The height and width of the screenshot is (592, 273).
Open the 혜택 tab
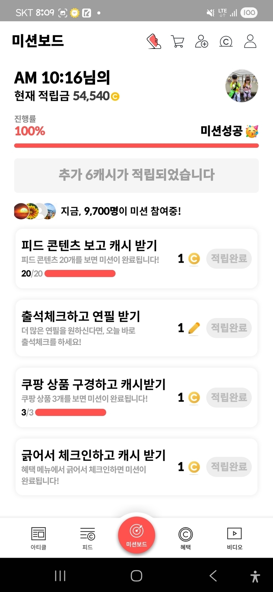coord(186,538)
